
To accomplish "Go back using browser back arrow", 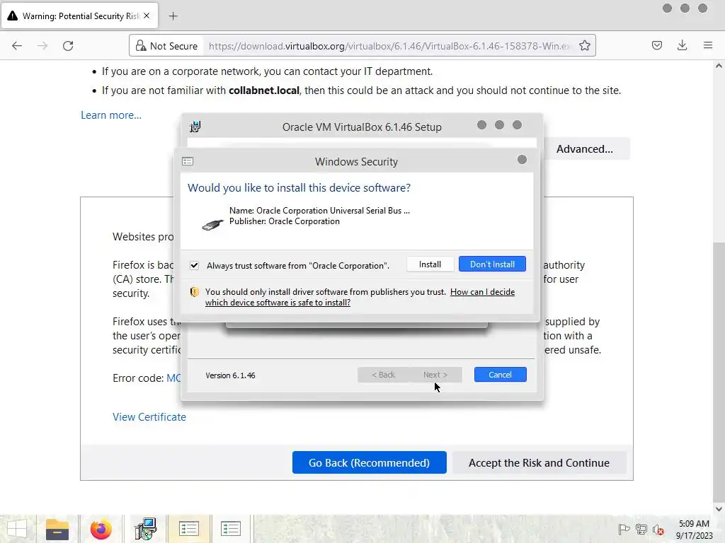I will [x=17, y=46].
